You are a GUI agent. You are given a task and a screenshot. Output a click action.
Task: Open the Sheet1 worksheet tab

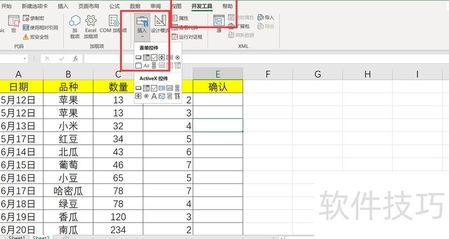[x=16, y=237]
